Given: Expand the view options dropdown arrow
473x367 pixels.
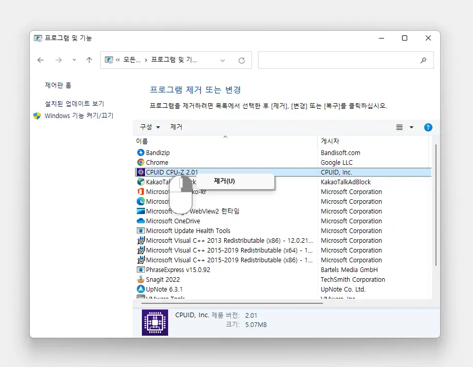Looking at the screenshot, I should pos(411,127).
